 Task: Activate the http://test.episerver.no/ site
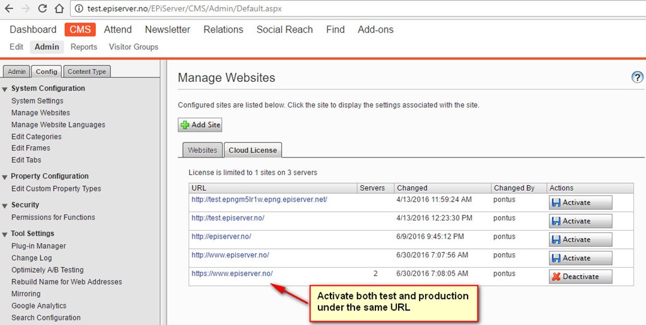point(580,221)
